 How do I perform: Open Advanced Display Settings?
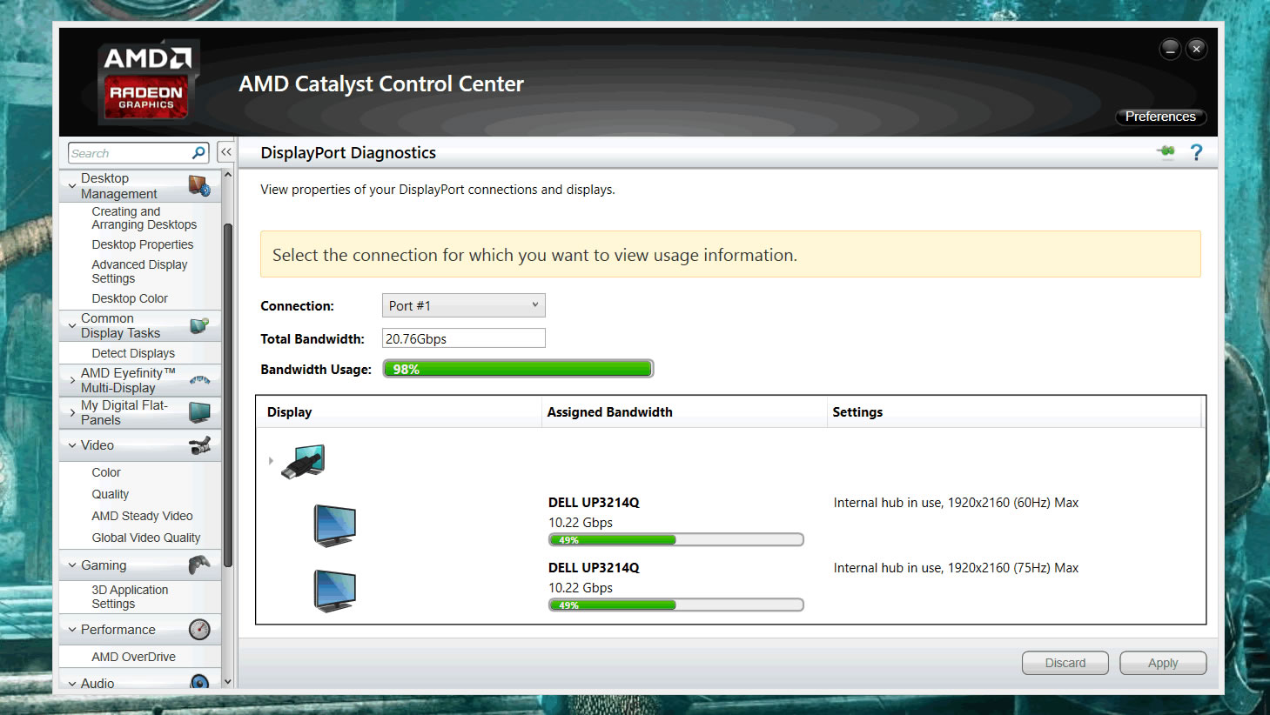point(139,271)
